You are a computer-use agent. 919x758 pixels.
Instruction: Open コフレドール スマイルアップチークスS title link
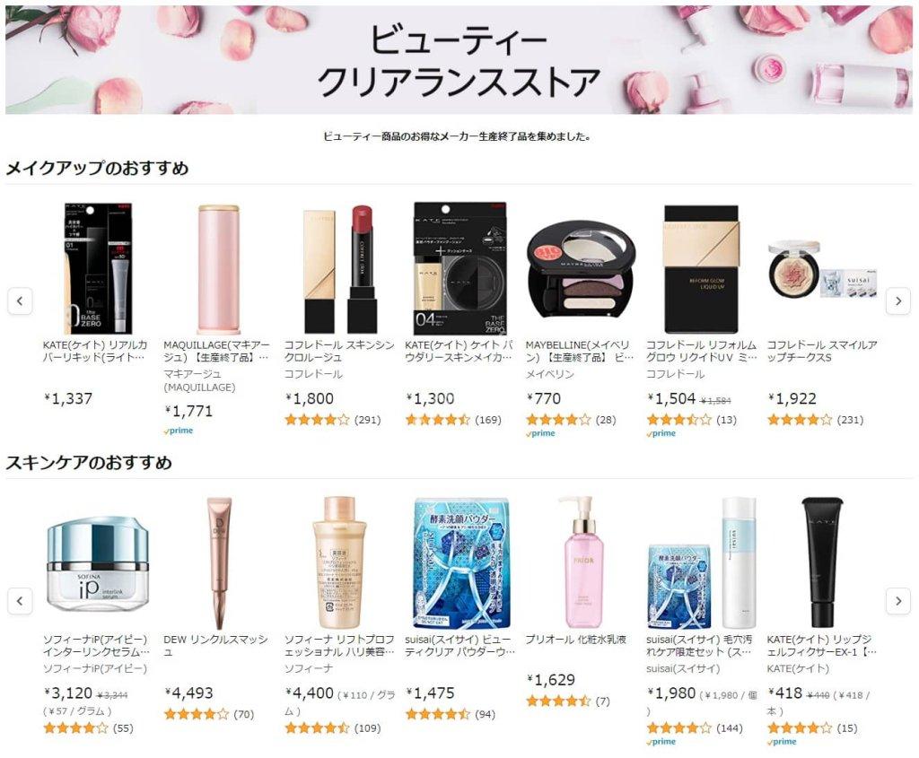822,351
